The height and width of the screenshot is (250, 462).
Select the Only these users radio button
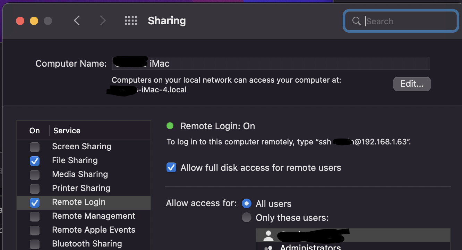[x=247, y=218]
